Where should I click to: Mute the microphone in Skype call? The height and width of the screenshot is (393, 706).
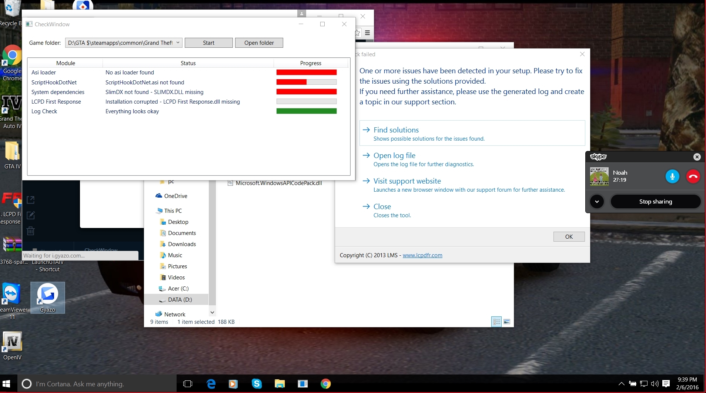(x=672, y=176)
